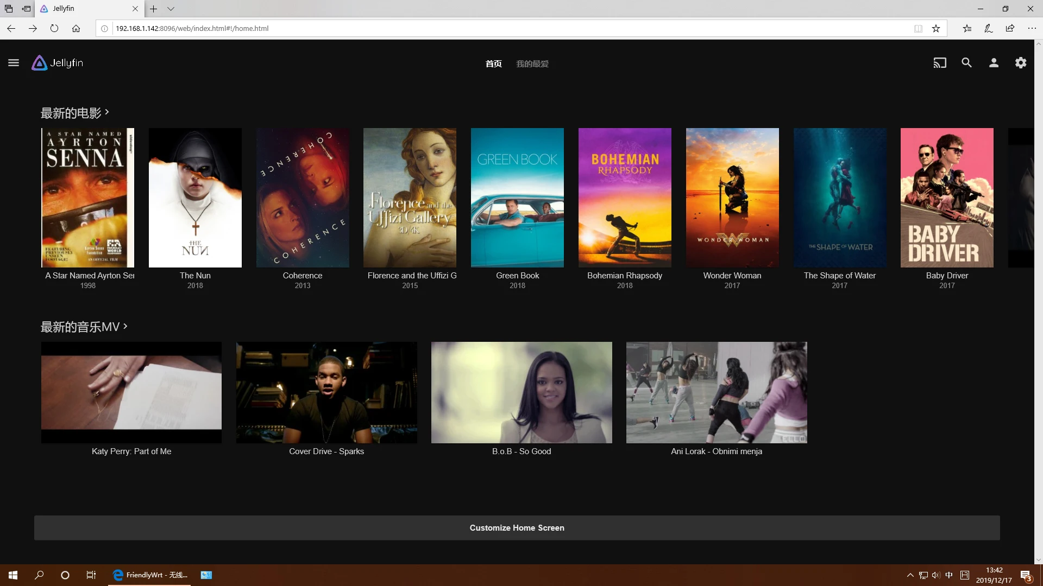Open the network status tray icon
The height and width of the screenshot is (586, 1043).
[923, 575]
